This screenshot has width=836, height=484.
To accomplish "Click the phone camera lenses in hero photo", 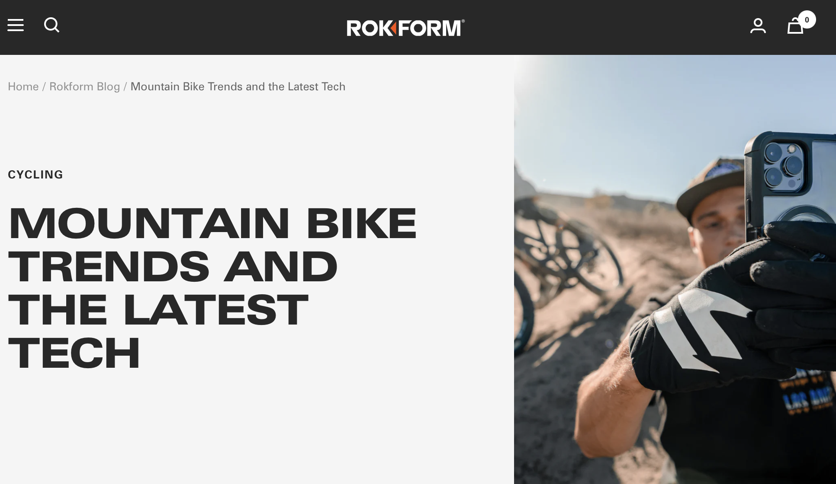I will coord(784,166).
